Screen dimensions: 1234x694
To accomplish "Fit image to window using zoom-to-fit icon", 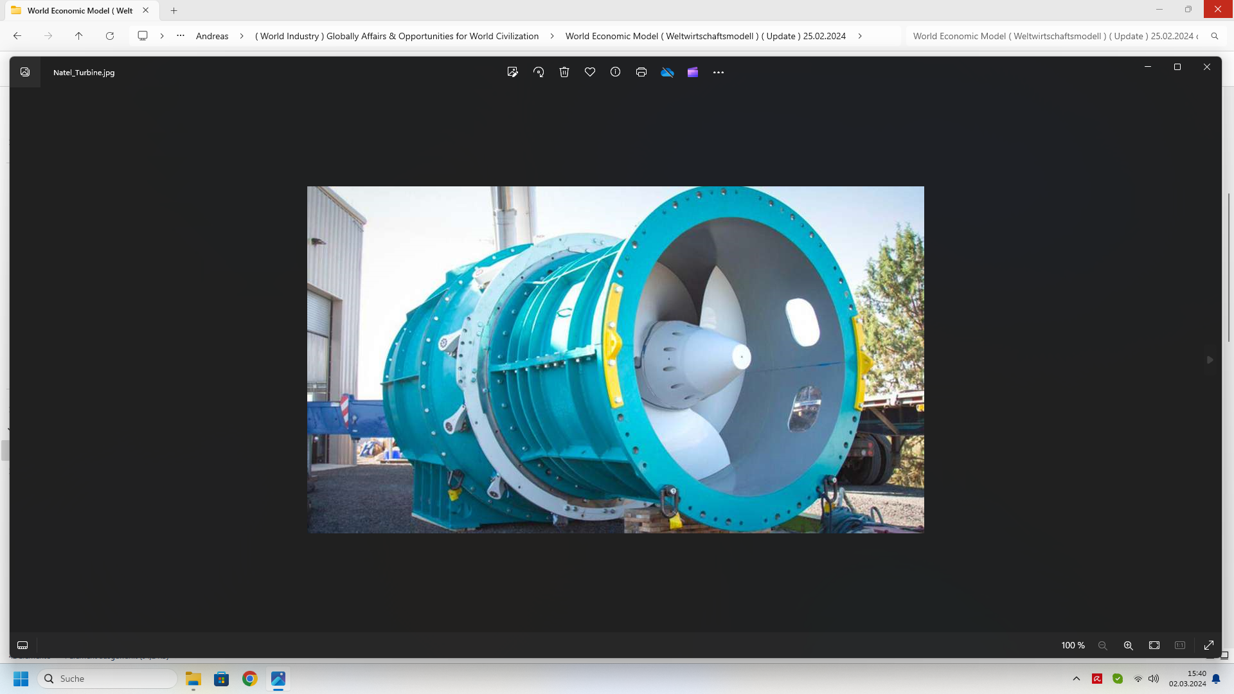I will [1154, 645].
